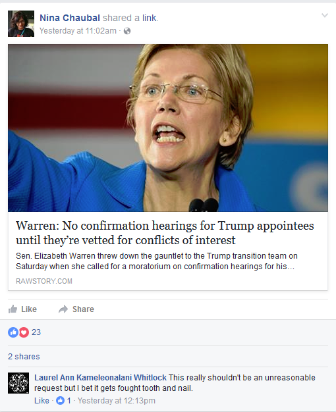View the 2 shares link
The width and height of the screenshot is (336, 412).
24,357
